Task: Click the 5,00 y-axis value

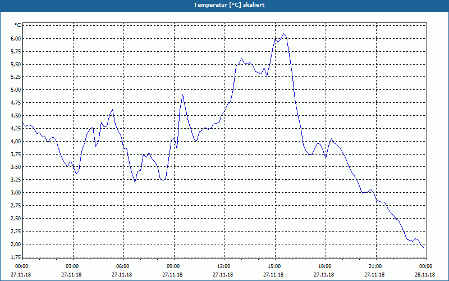Action: coord(16,90)
